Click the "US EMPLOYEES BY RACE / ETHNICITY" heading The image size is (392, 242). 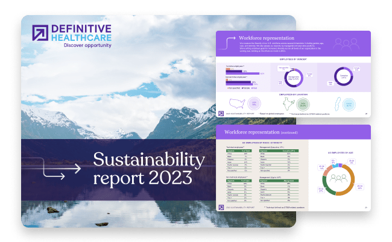tap(262, 143)
